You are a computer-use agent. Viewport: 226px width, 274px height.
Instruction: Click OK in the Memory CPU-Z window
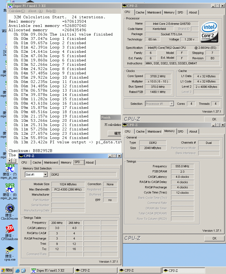[x=214, y=238]
